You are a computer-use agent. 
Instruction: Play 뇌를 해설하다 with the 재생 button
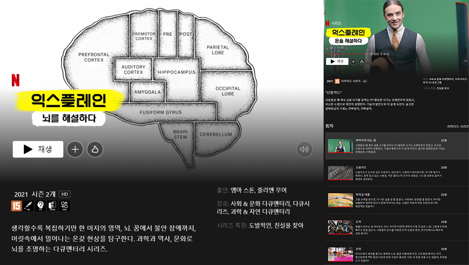[x=38, y=149]
